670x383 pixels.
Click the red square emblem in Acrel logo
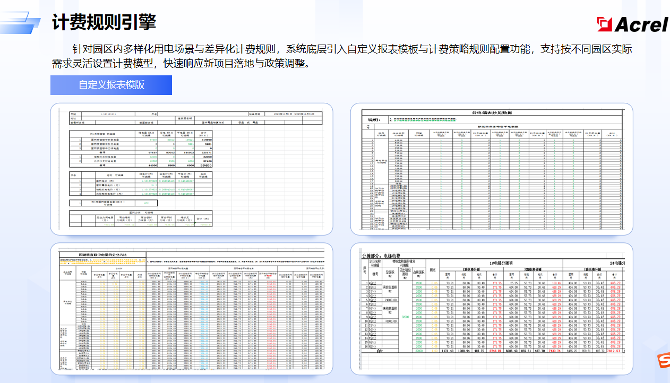(x=605, y=24)
